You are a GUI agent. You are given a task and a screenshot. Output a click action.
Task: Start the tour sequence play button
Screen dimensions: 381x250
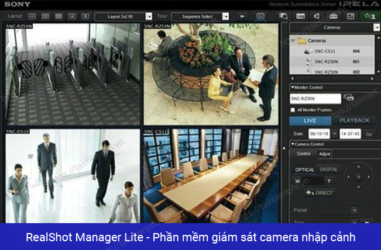tap(242, 16)
